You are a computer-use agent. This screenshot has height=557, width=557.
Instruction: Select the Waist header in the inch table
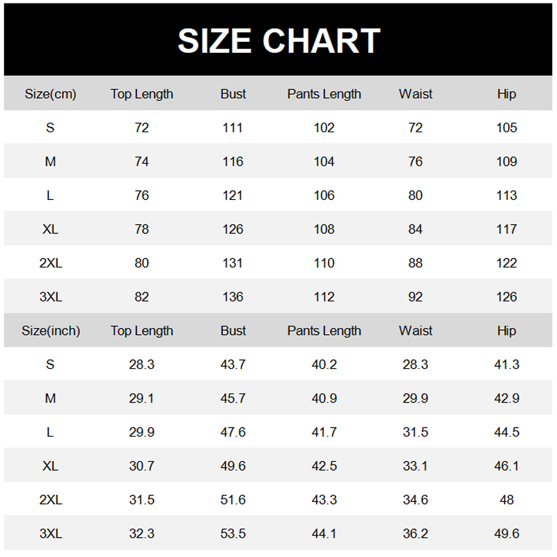click(x=416, y=331)
